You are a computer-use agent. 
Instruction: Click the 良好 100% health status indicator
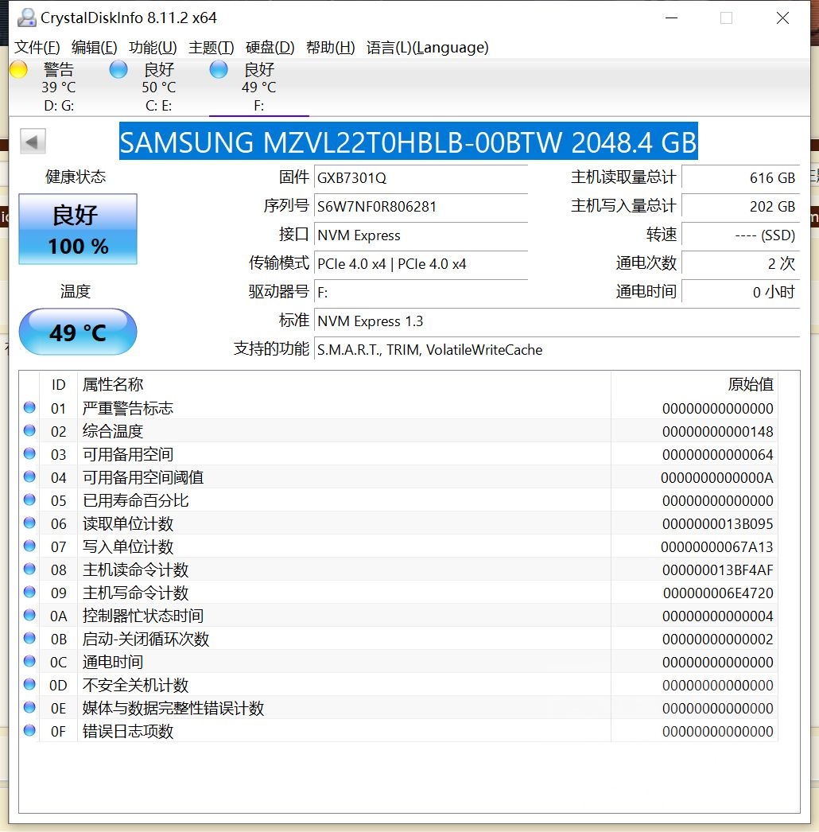77,229
